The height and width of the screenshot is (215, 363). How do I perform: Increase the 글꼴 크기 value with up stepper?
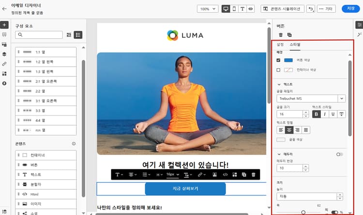(x=306, y=113)
